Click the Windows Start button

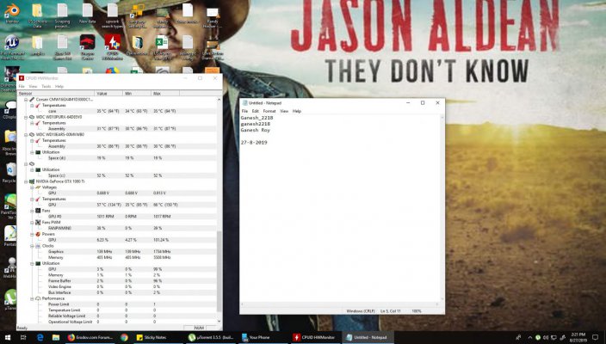coord(8,337)
